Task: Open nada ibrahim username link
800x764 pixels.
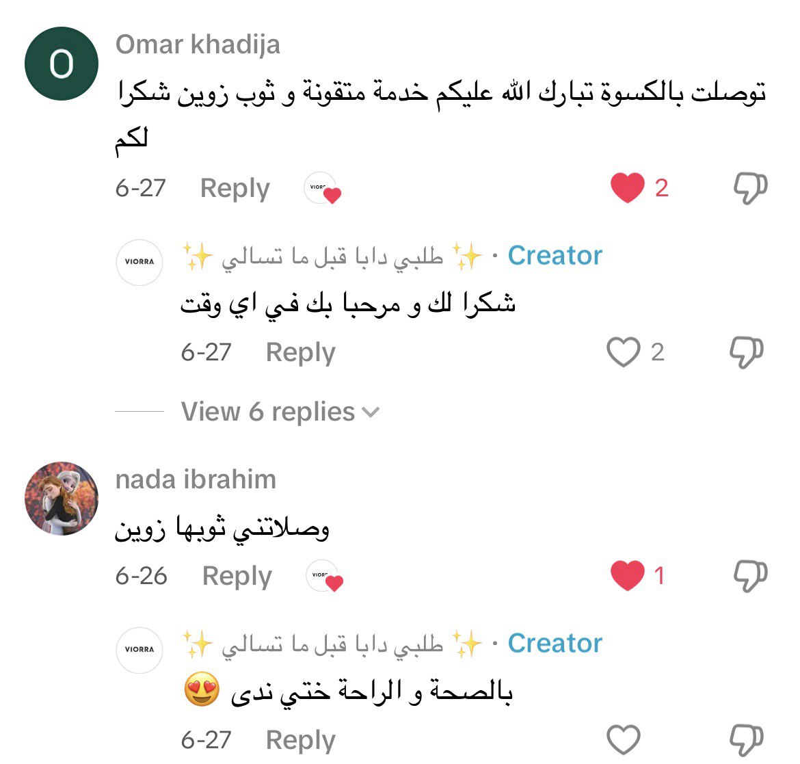Action: (x=196, y=479)
